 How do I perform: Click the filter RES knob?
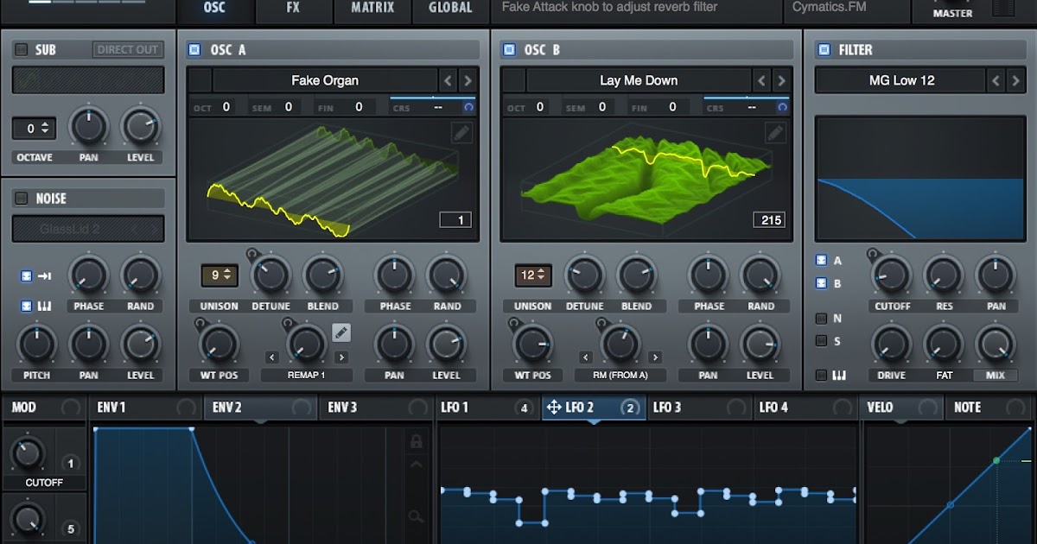[x=944, y=276]
